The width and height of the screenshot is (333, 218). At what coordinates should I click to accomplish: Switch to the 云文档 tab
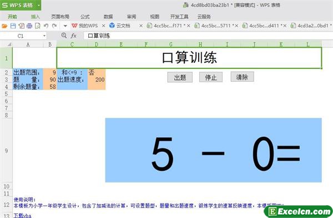tap(120, 26)
